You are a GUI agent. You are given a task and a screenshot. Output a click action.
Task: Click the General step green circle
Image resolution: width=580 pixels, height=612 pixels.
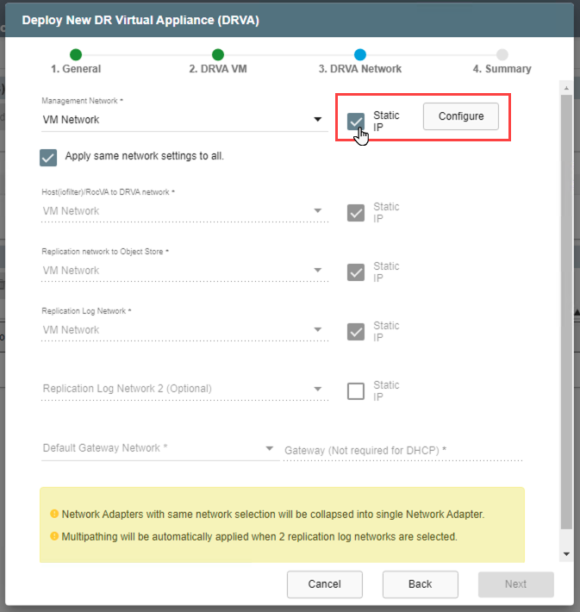[x=76, y=54]
